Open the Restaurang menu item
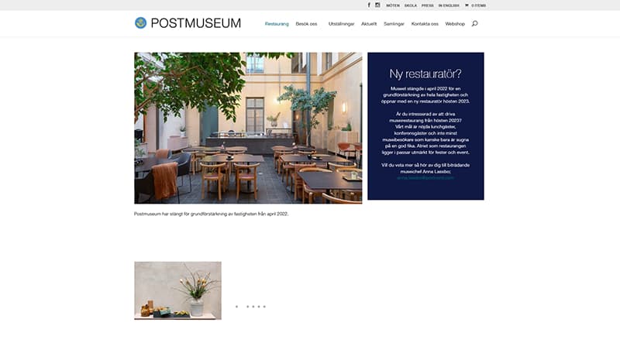This screenshot has height=350, width=620. click(277, 24)
